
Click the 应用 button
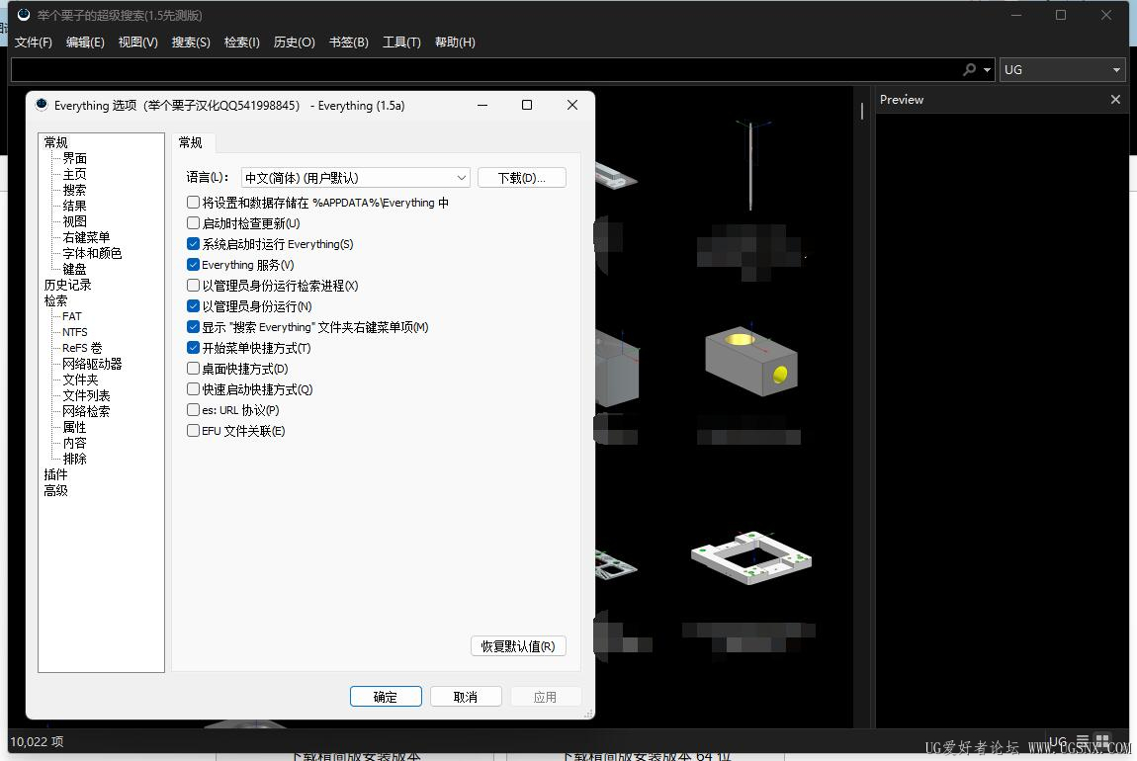(x=546, y=697)
